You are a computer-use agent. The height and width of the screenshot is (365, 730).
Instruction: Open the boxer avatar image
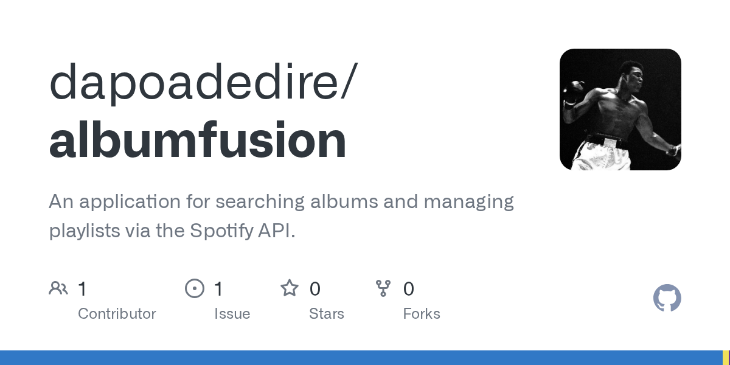[x=620, y=109]
